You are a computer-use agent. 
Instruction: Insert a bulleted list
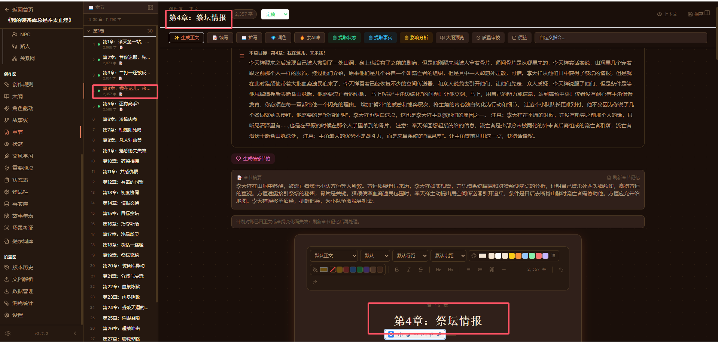468,270
